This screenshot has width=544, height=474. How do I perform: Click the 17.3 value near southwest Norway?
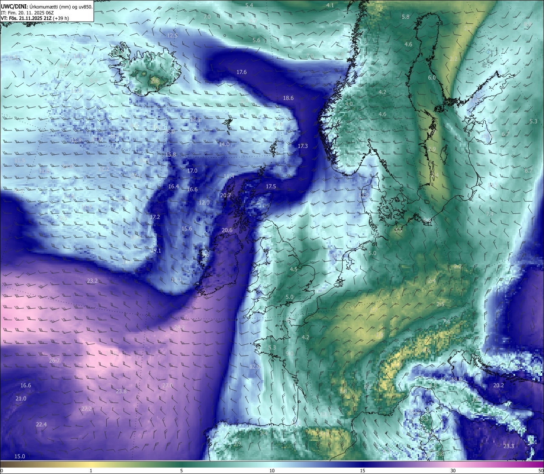(303, 146)
